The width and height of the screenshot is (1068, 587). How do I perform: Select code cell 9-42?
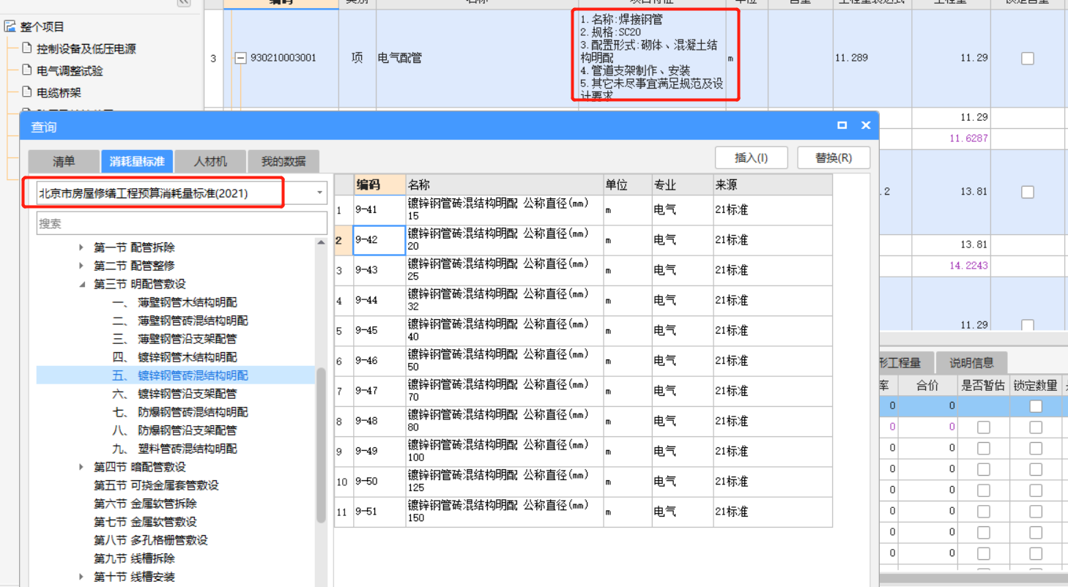379,240
